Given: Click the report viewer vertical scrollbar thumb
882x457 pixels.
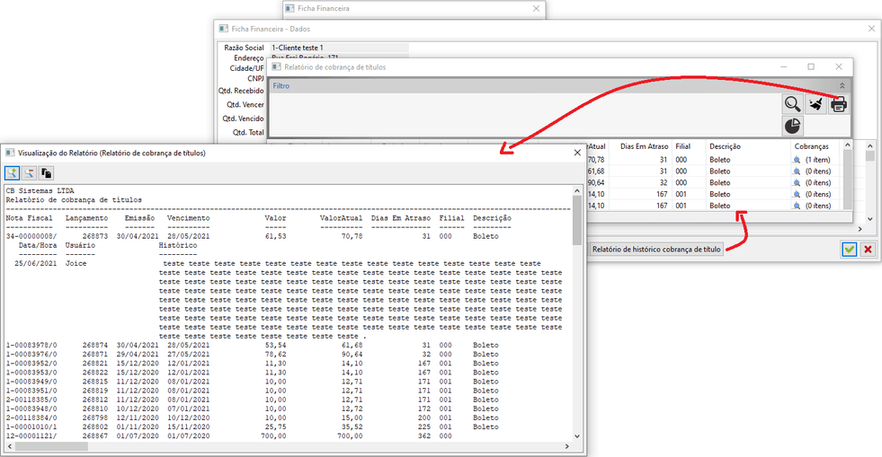Looking at the screenshot, I should tap(576, 220).
